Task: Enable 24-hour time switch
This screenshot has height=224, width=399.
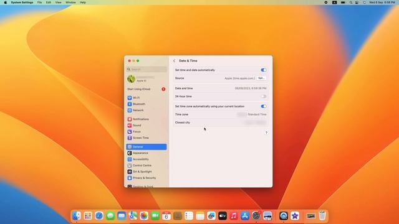Action: point(263,96)
